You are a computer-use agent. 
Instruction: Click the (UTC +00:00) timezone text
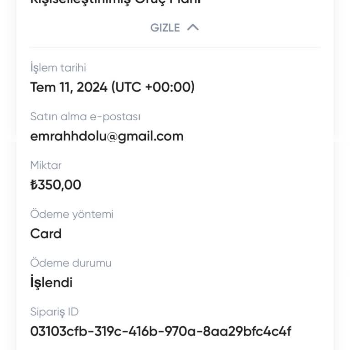coord(153,87)
